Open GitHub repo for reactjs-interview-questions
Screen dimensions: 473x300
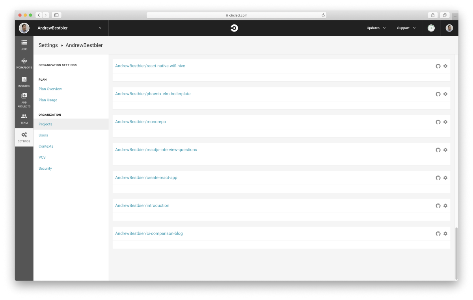(x=438, y=150)
